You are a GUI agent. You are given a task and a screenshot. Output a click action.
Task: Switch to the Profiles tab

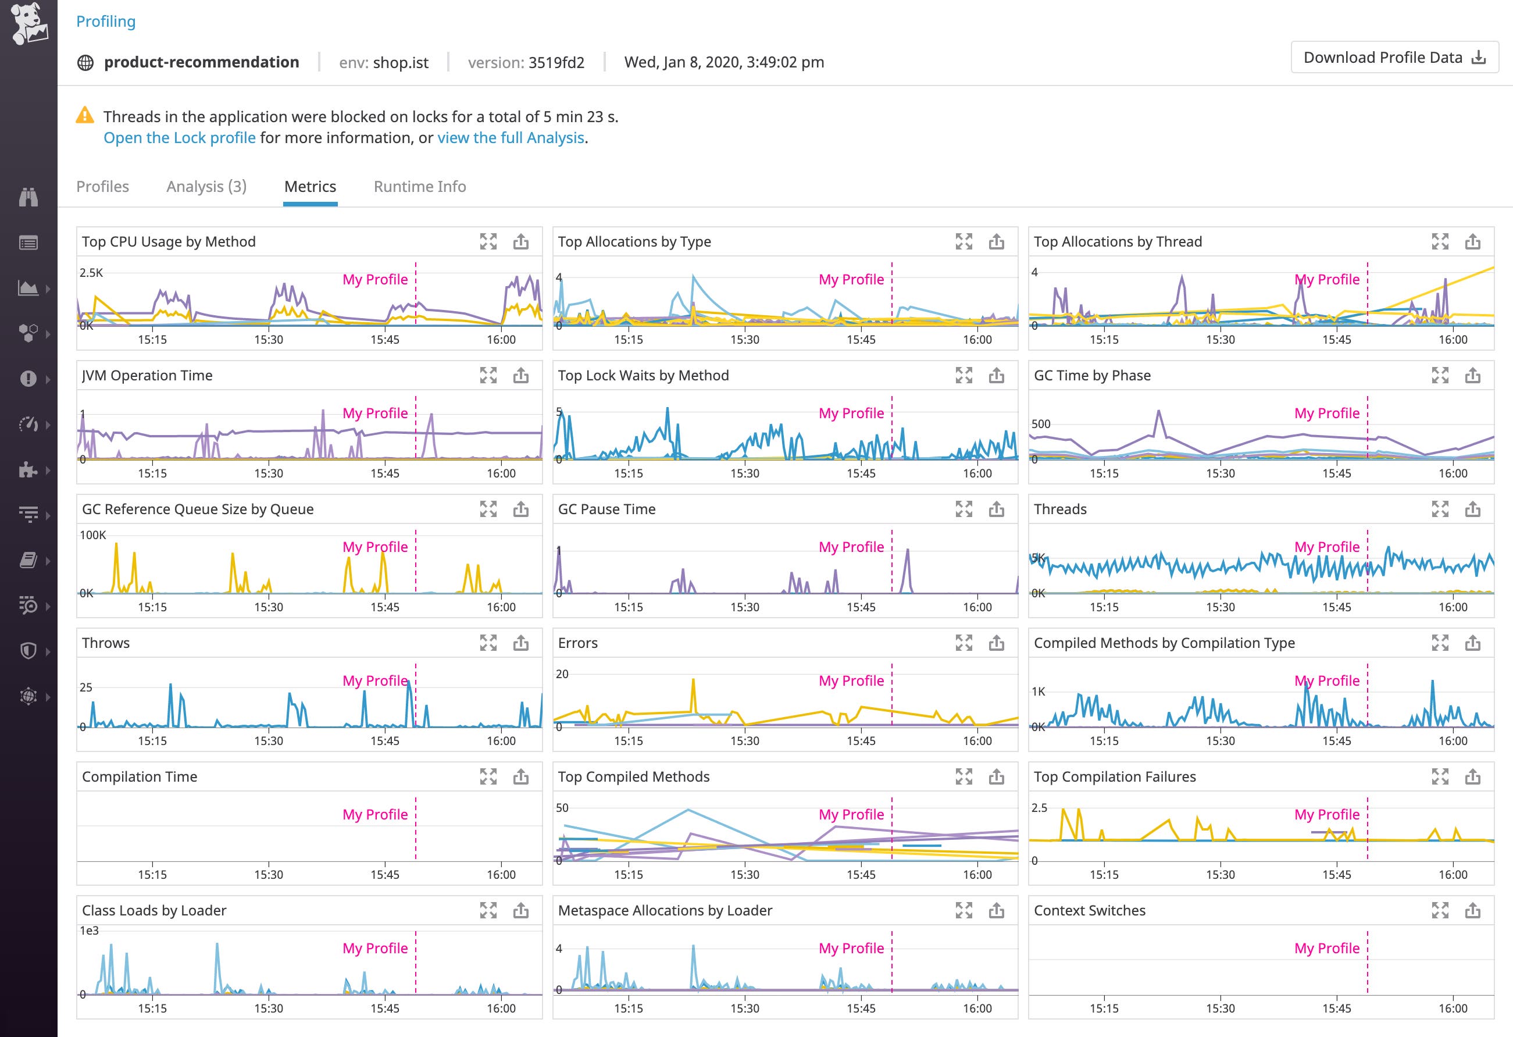[102, 187]
